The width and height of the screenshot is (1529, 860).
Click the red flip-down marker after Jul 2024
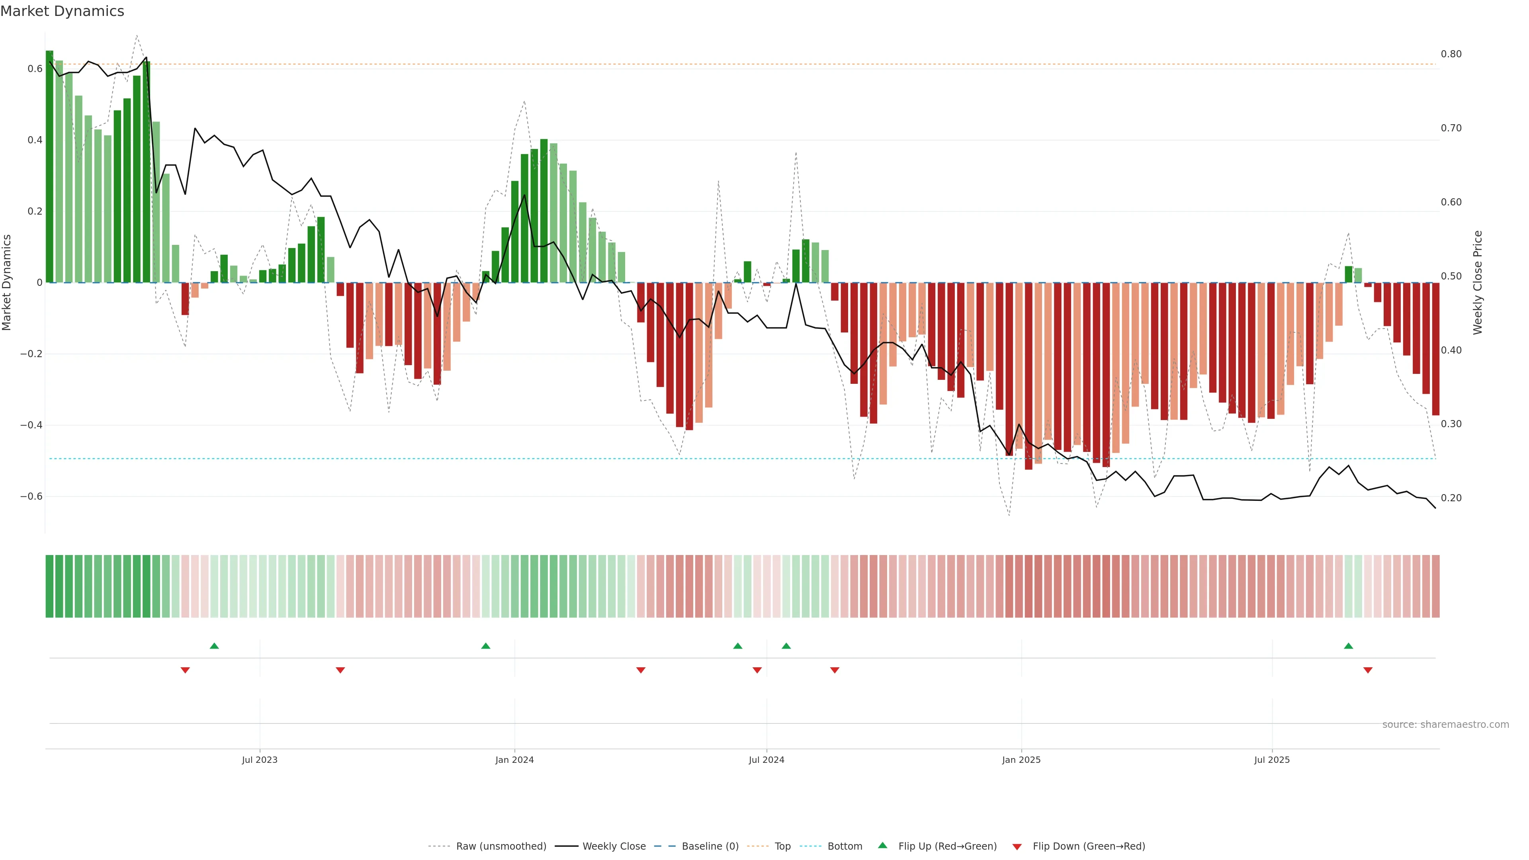click(835, 670)
